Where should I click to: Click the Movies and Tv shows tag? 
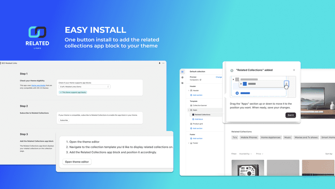tap(306, 137)
